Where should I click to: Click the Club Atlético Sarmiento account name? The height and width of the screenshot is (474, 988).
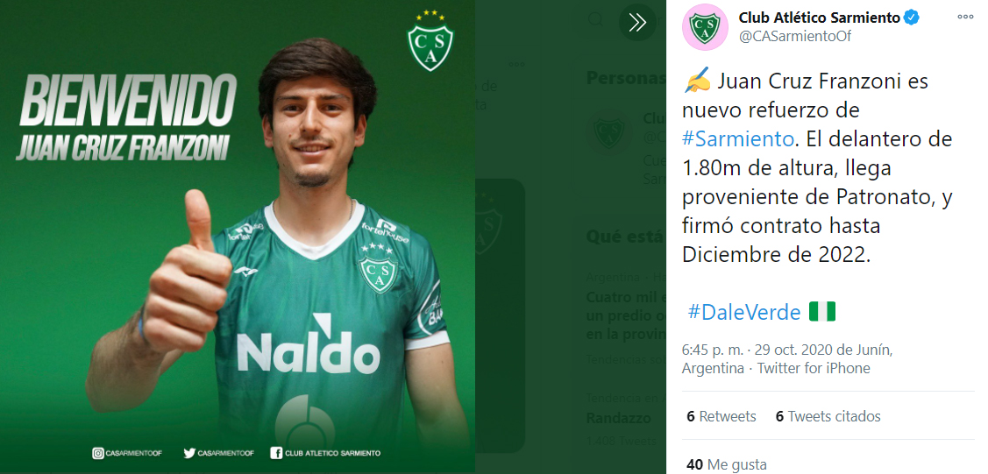[x=819, y=18]
